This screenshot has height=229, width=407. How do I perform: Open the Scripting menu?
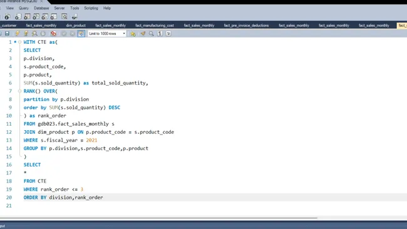(91, 8)
